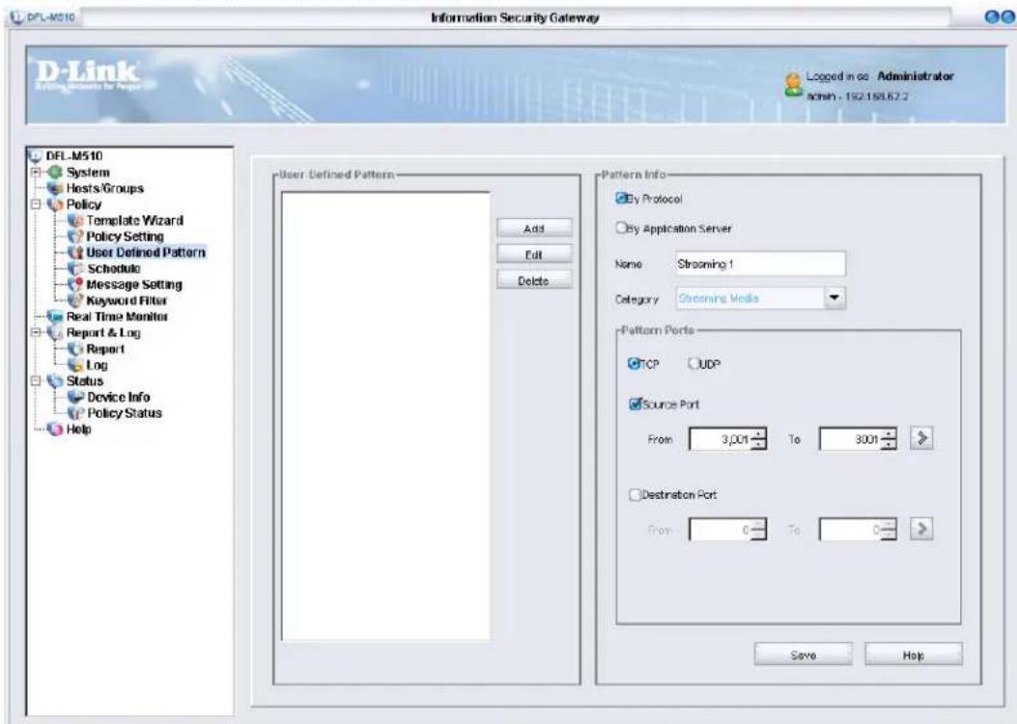Click the Add button
The width and height of the screenshot is (1017, 724).
(x=534, y=228)
